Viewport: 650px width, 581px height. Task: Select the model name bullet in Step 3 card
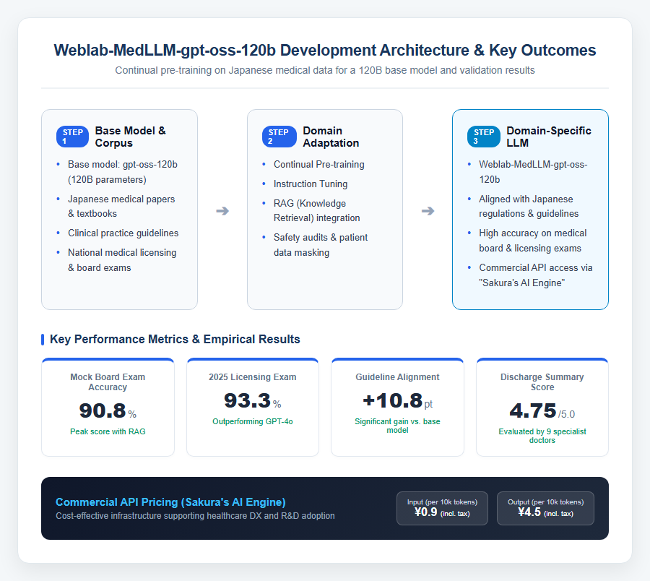[533, 172]
